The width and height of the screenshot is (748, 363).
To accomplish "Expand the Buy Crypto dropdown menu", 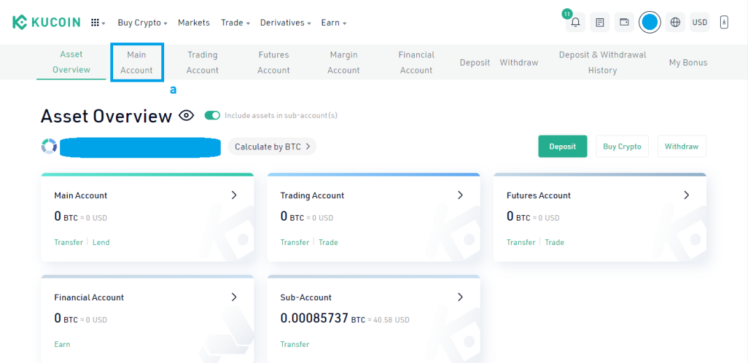I will [142, 22].
